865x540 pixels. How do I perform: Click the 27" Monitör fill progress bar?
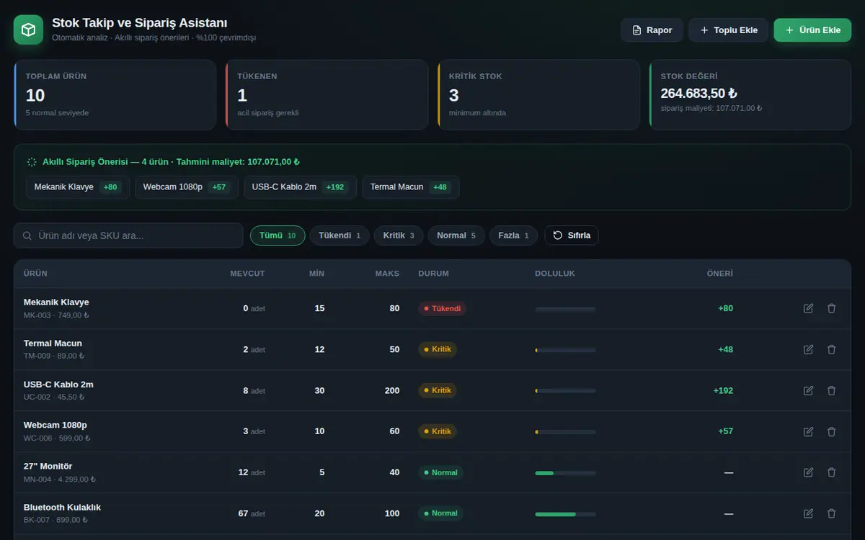(565, 473)
